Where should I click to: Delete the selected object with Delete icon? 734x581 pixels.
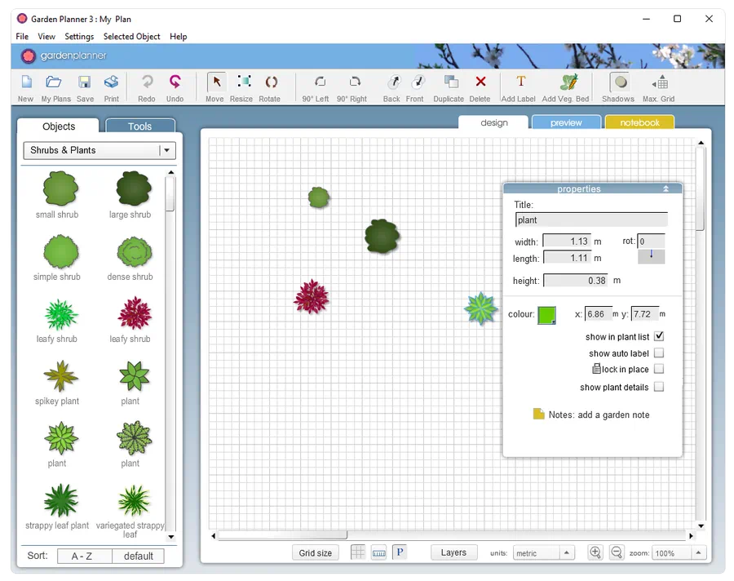point(480,82)
